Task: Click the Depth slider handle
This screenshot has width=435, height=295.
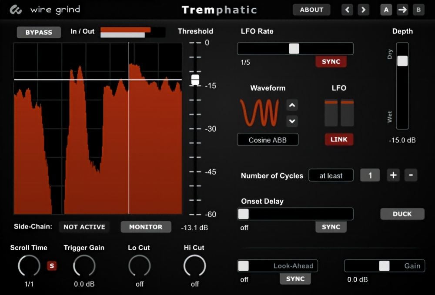Action: (x=402, y=61)
